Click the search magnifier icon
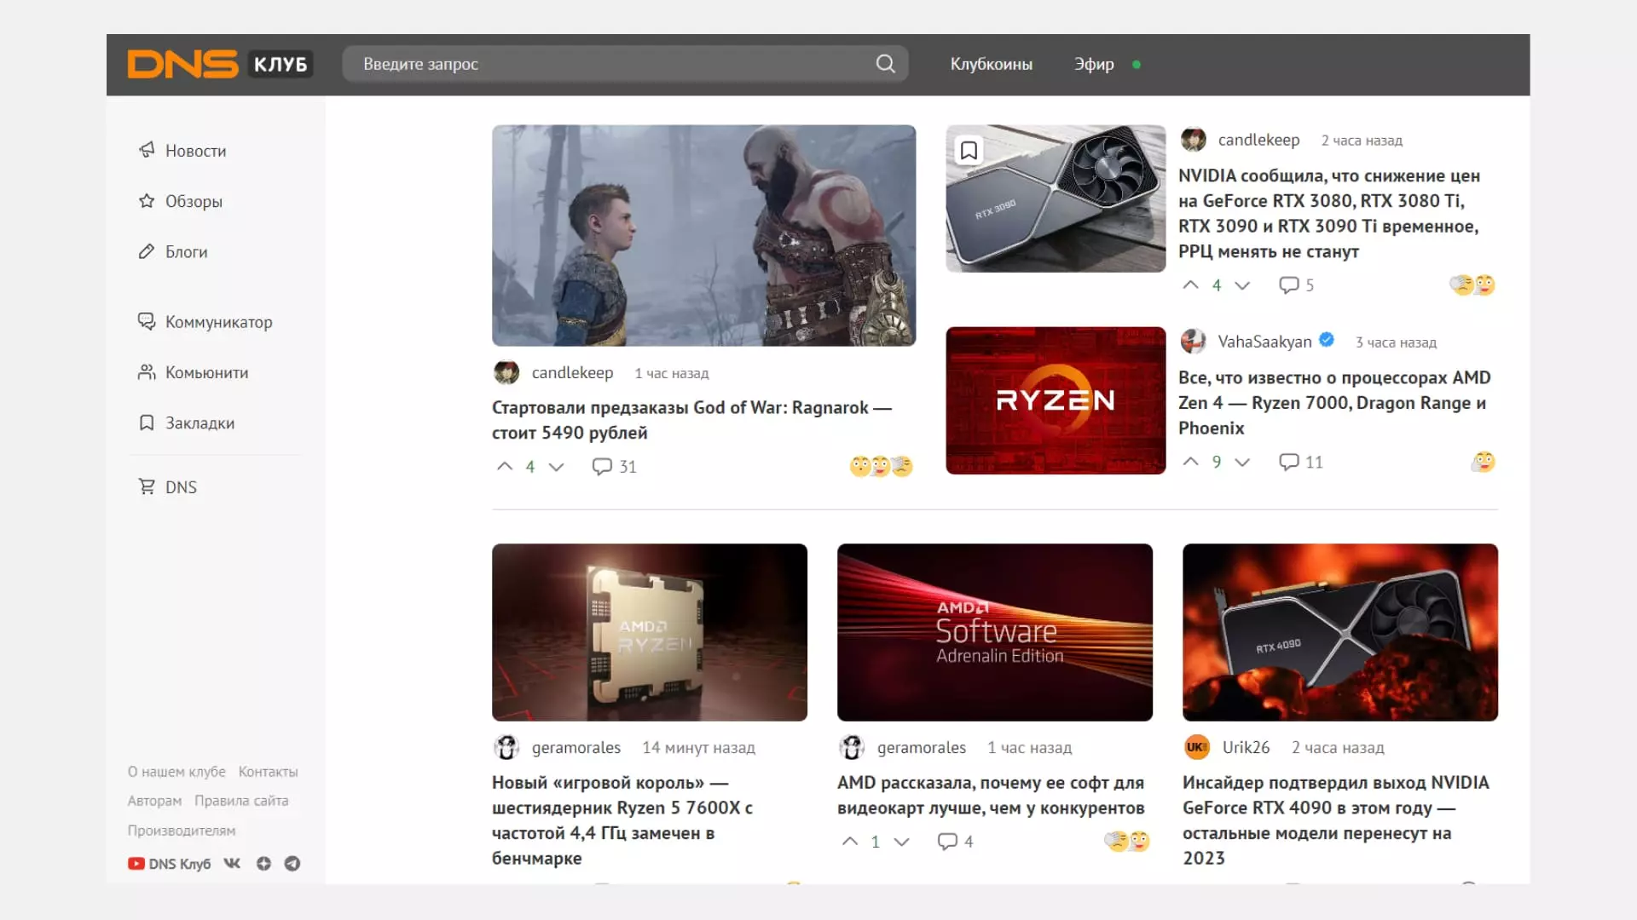Viewport: 1637px width, 920px height. point(886,64)
